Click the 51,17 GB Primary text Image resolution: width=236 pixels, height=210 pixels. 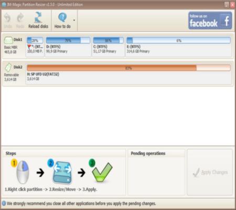(x=105, y=51)
